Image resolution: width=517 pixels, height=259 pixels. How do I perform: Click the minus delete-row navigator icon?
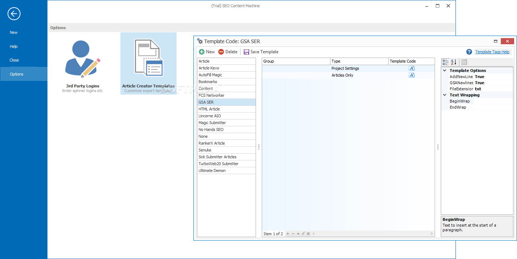293,234
